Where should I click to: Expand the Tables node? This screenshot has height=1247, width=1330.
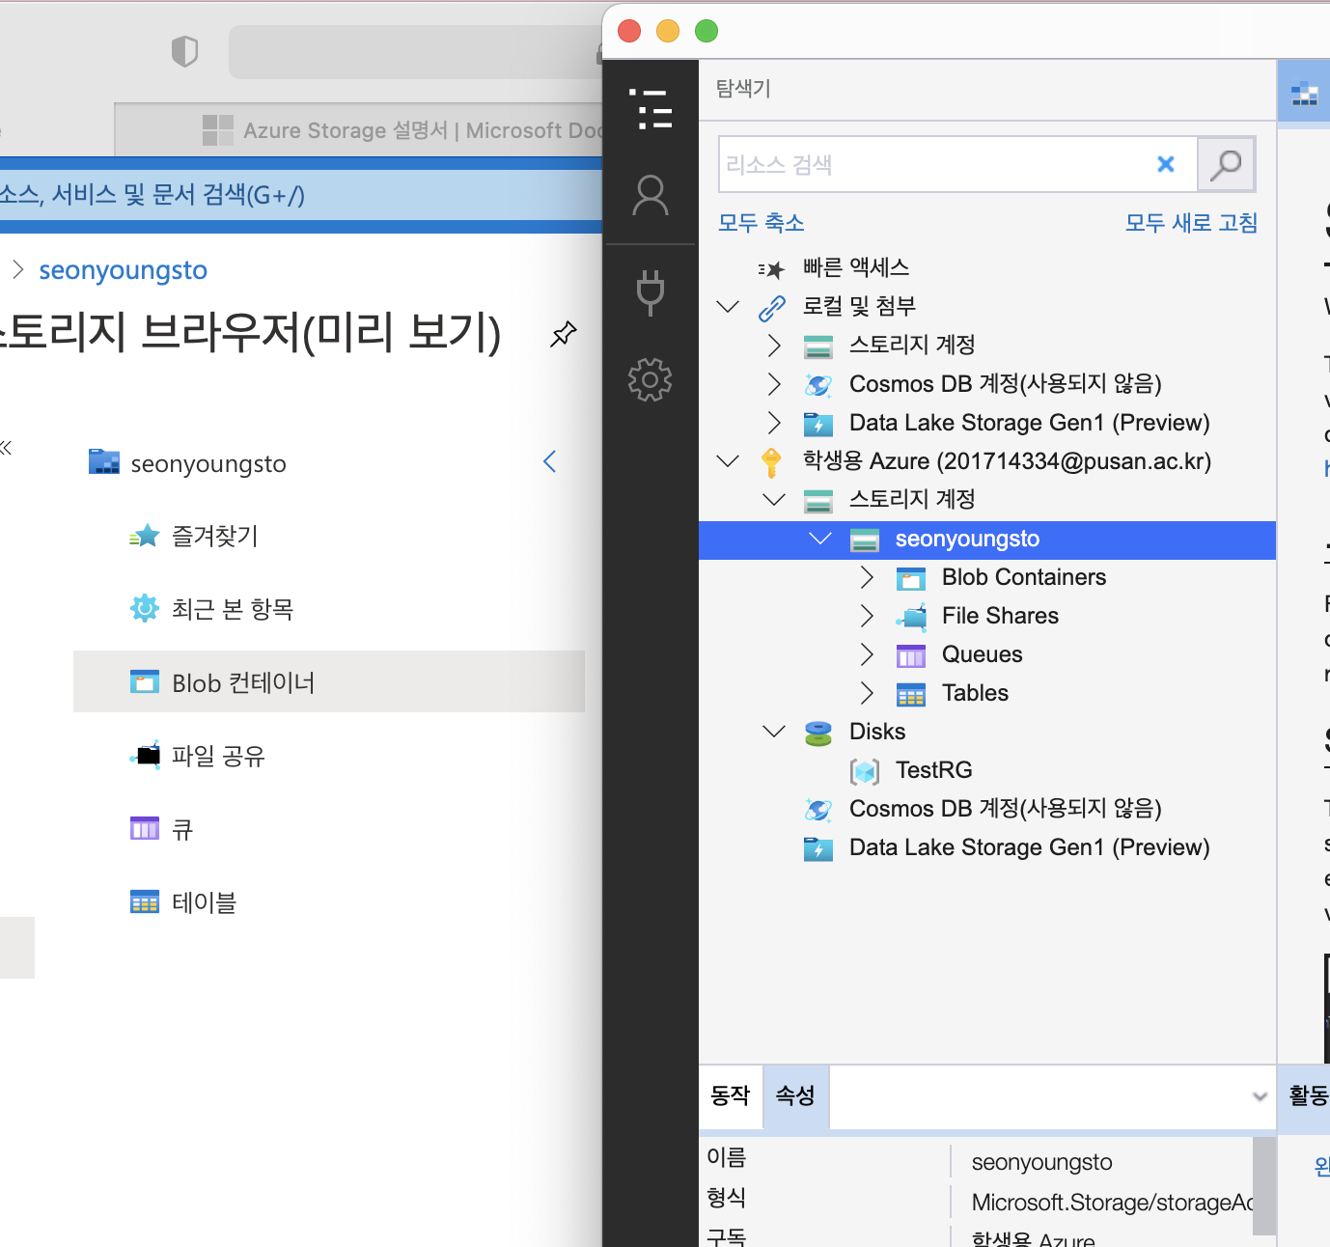point(867,693)
